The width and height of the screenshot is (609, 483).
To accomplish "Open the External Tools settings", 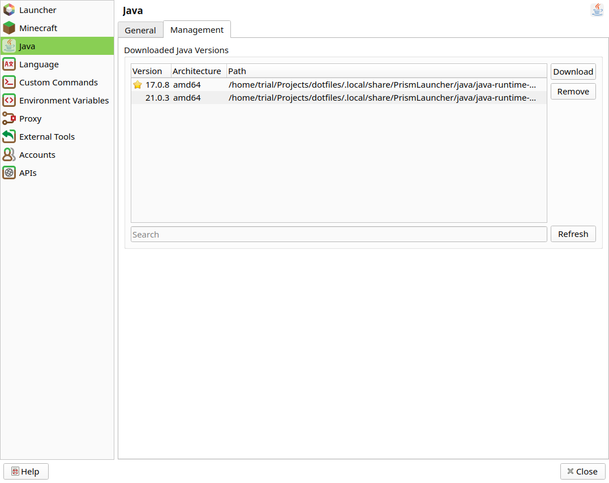I will click(x=48, y=136).
